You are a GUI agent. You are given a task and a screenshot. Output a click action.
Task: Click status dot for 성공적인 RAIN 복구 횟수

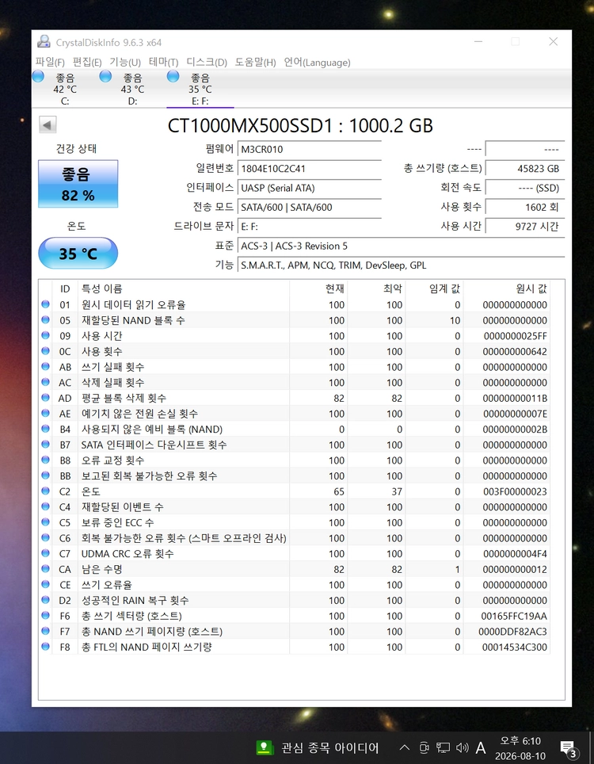(x=45, y=600)
